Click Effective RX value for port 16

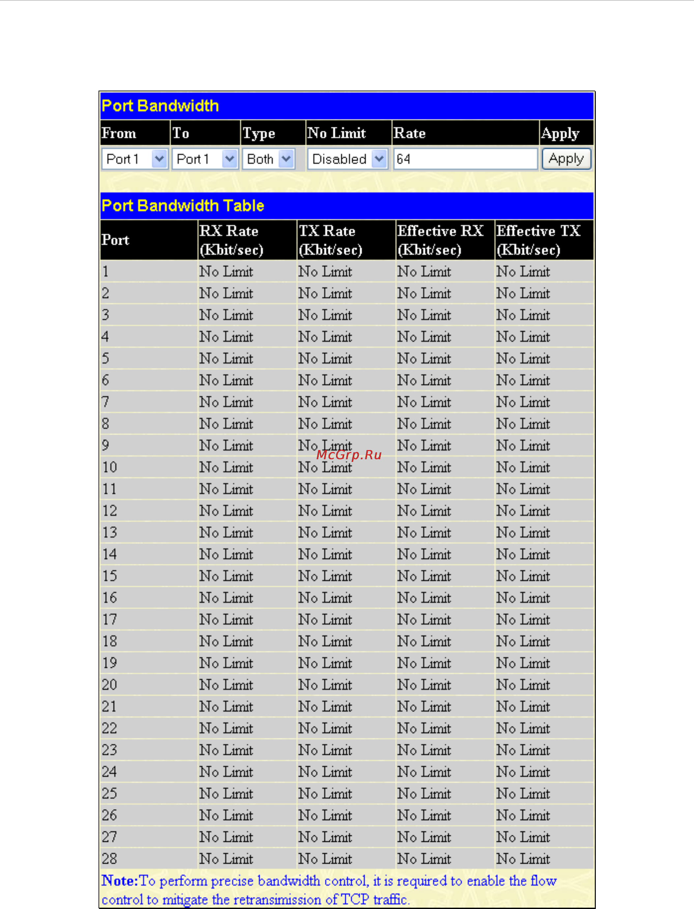click(424, 598)
